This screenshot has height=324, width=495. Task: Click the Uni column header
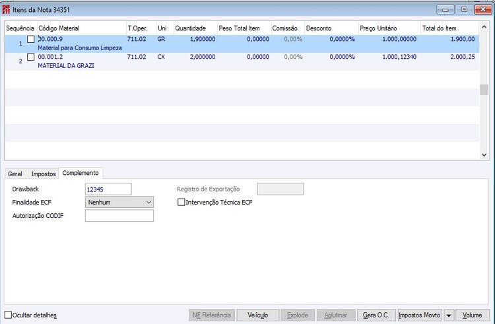click(x=165, y=28)
